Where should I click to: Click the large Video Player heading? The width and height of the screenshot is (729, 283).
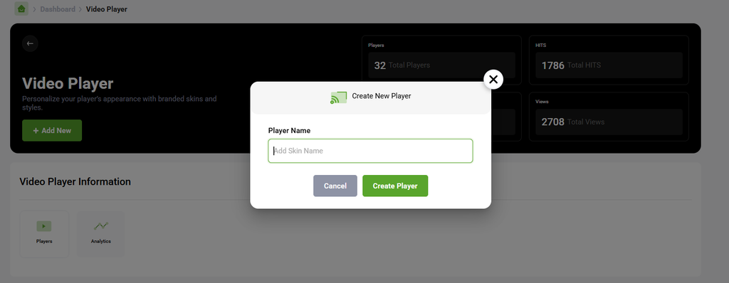[68, 84]
